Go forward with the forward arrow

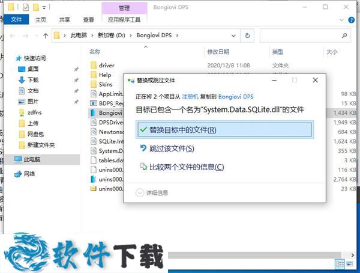click(25, 35)
